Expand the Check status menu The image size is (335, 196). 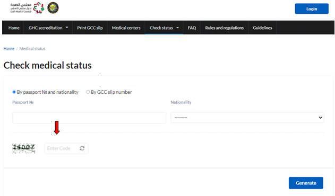click(x=164, y=28)
